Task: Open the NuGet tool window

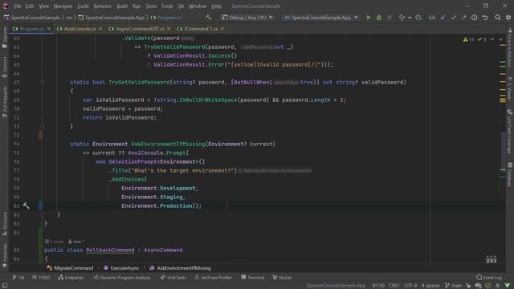Action: pos(282,278)
